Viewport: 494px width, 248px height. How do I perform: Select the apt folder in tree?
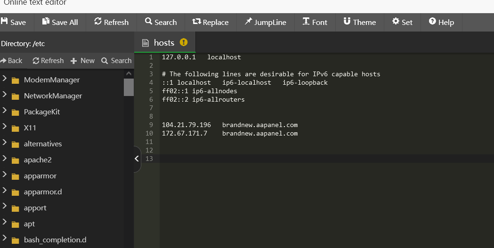pyautogui.click(x=29, y=224)
